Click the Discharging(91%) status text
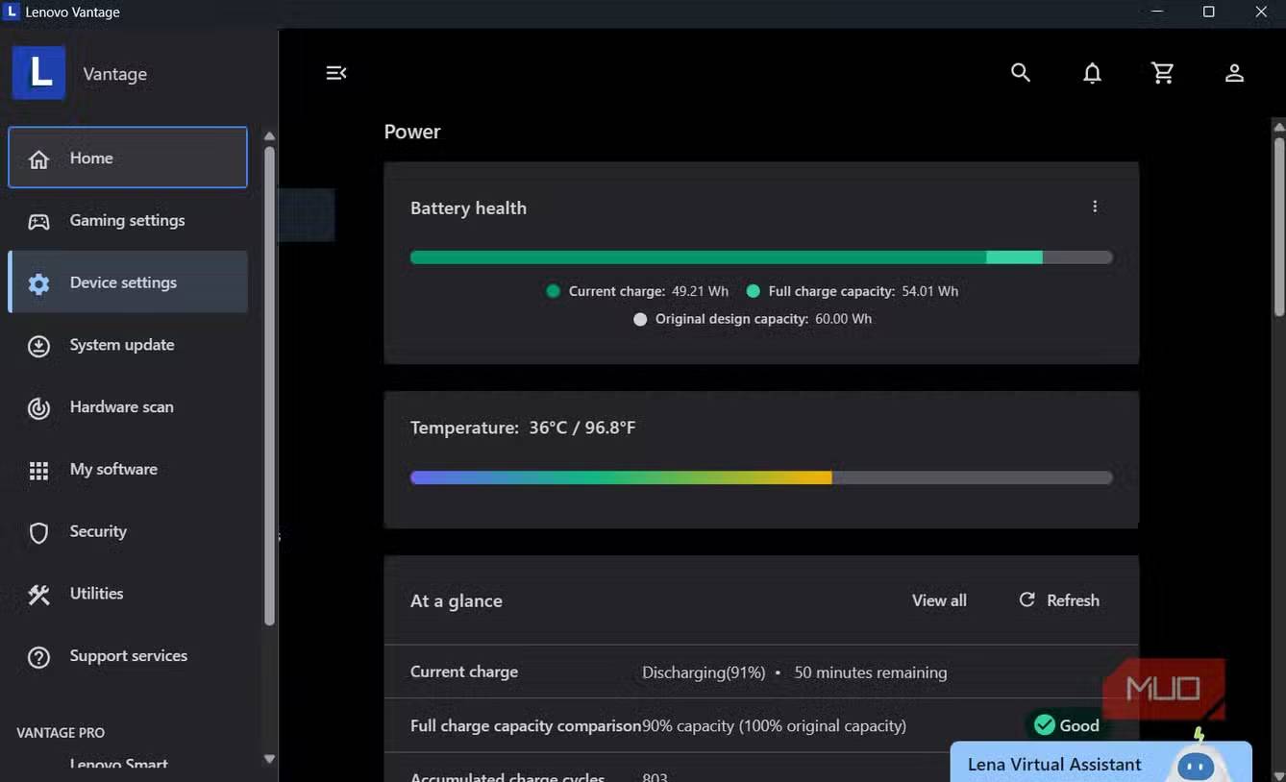This screenshot has width=1286, height=782. pos(704,672)
